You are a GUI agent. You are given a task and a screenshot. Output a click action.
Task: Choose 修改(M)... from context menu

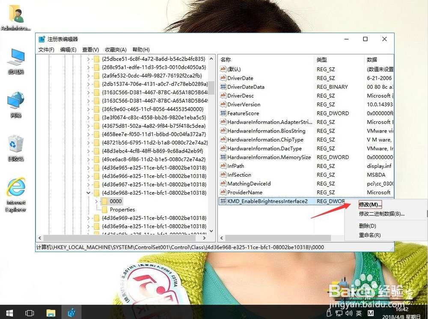(370, 205)
